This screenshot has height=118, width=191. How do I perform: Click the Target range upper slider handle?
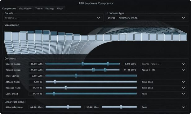pos(105,70)
